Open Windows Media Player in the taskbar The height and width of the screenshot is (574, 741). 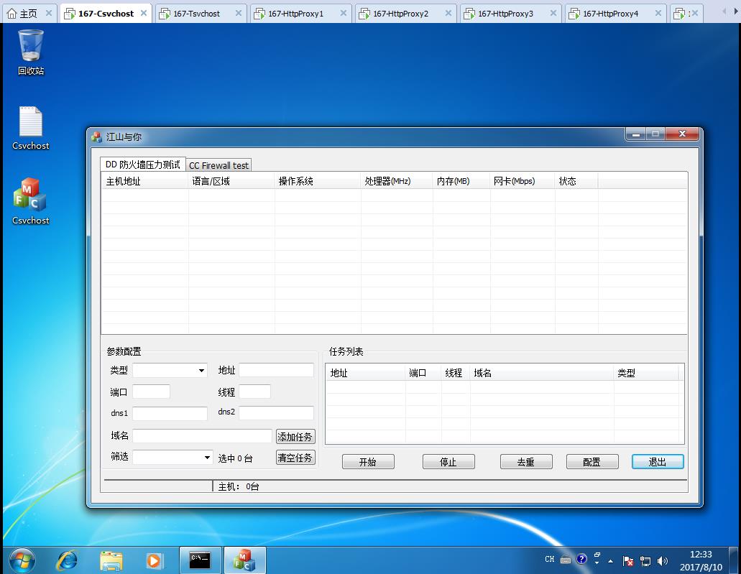pyautogui.click(x=154, y=560)
